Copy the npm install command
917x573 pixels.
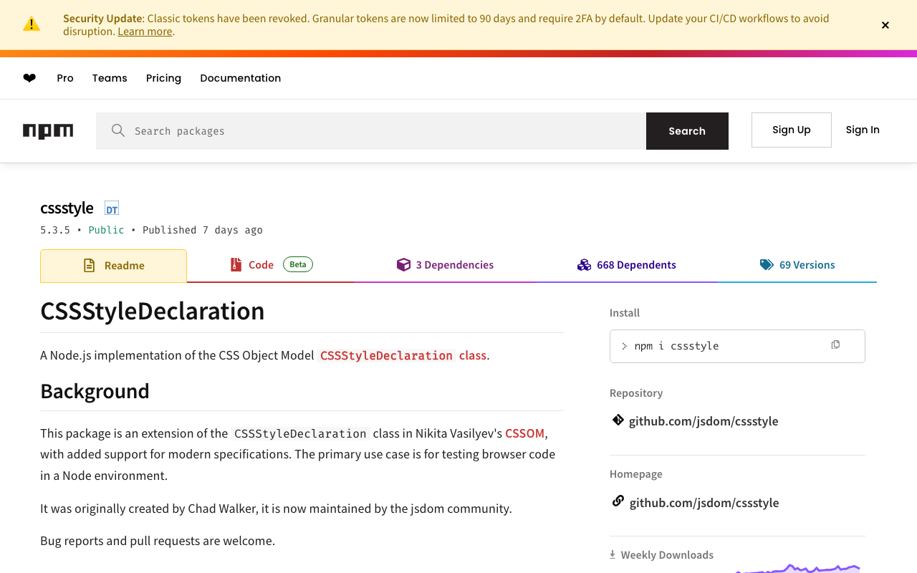click(x=835, y=345)
